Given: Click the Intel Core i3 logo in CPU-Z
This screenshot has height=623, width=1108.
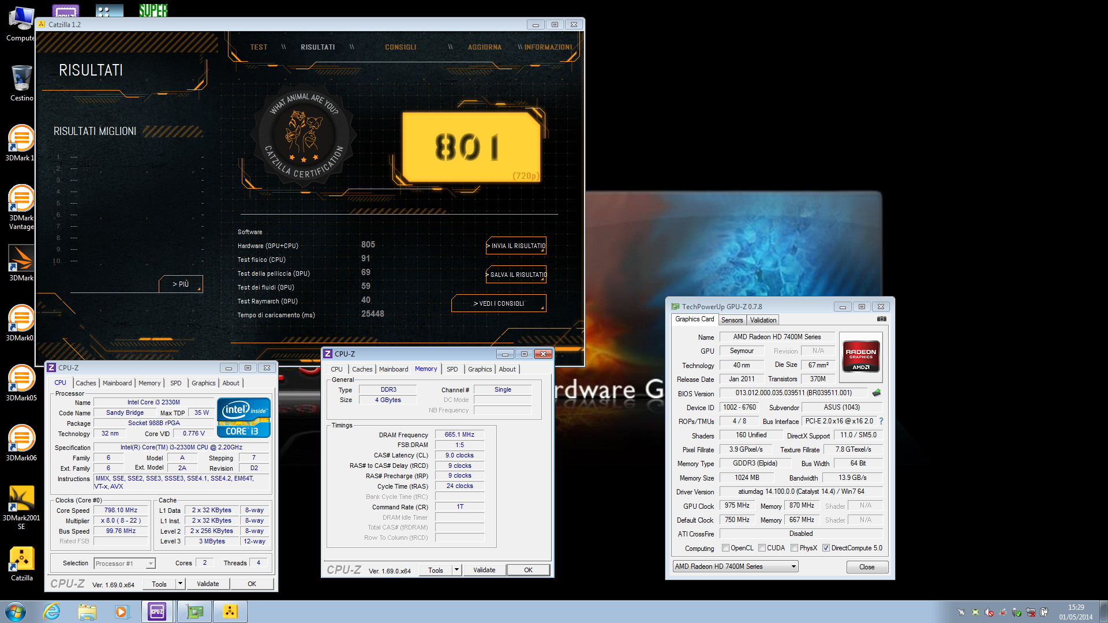Looking at the screenshot, I should (244, 418).
